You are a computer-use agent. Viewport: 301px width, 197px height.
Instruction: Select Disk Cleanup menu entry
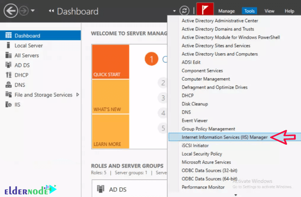coord(195,104)
